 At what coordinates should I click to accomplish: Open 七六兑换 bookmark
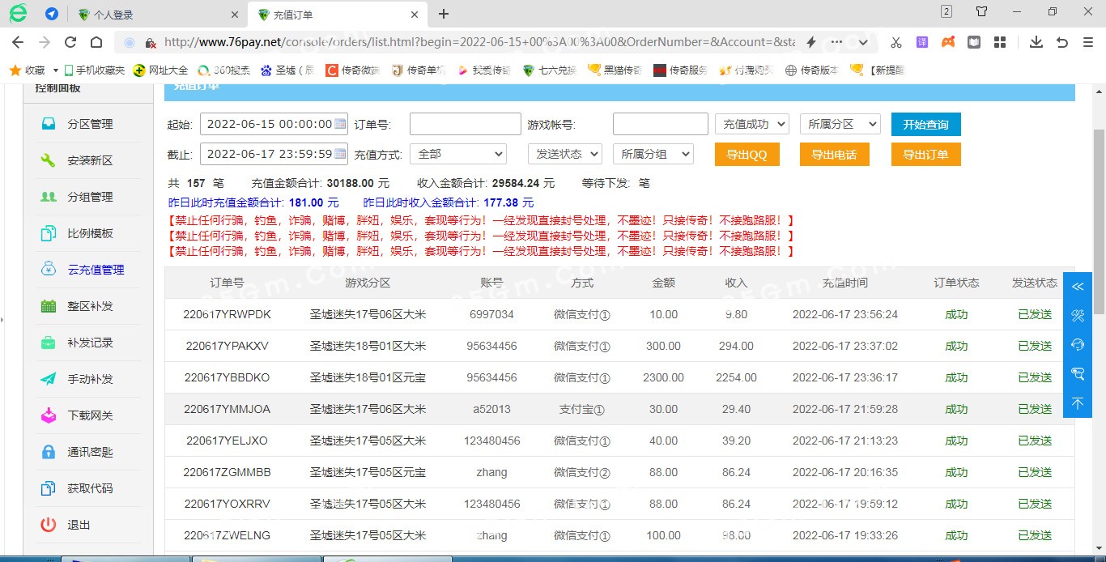[550, 70]
